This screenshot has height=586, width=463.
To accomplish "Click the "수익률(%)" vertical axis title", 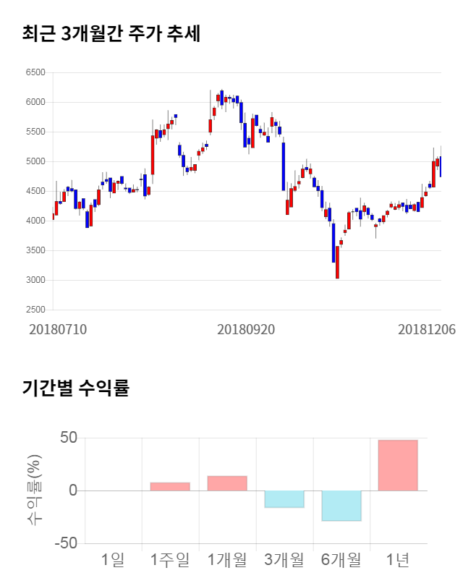I will pyautogui.click(x=34, y=491).
